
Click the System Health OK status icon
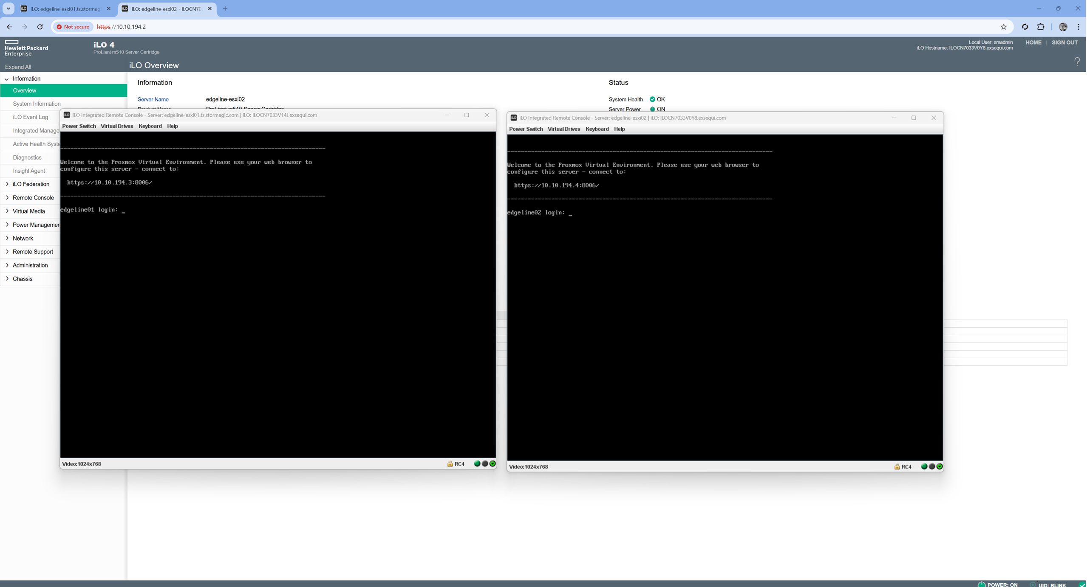point(652,99)
